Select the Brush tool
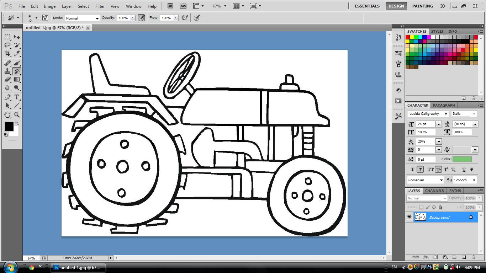 click(x=17, y=63)
